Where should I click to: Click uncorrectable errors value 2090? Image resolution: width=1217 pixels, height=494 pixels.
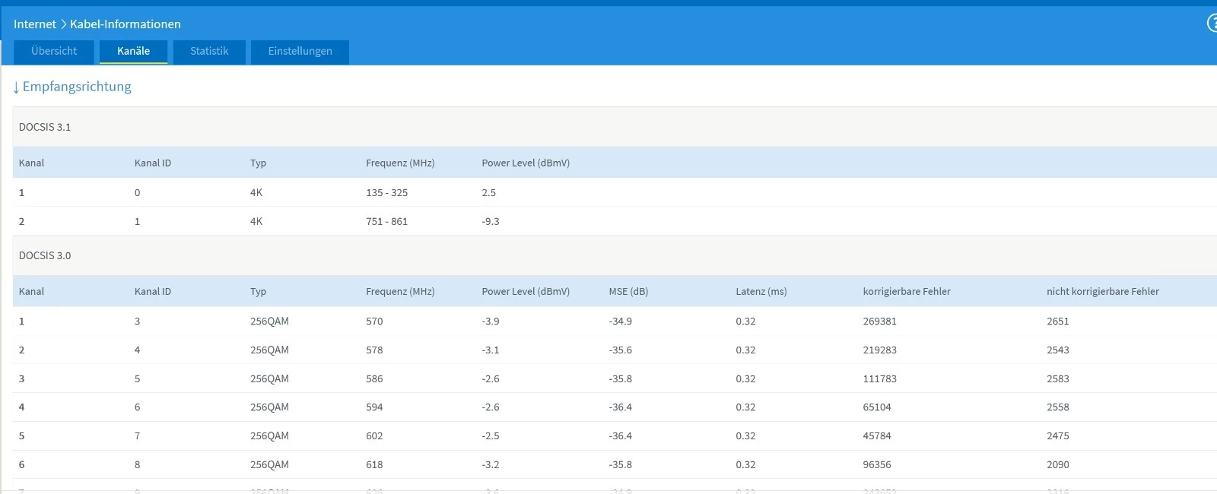(1057, 465)
